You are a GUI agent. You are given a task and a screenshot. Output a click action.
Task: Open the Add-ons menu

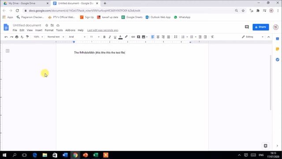70,30
